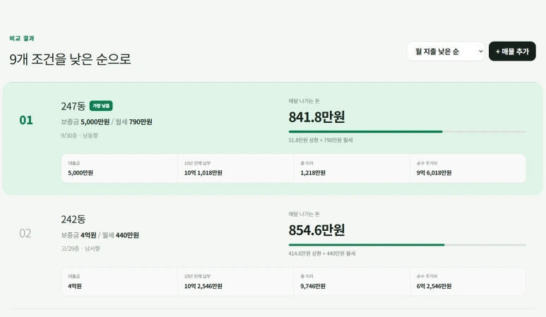Click the 242동 순수 주거비 6억 2,546만원 cell
This screenshot has height=317, width=546.
coord(468,282)
